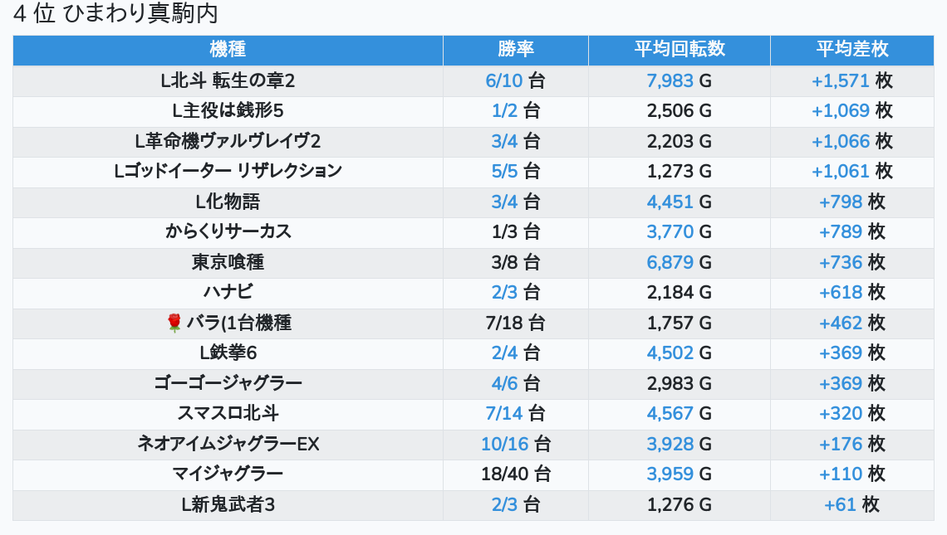
Task: Click the 勝率 column header
Action: tap(516, 50)
